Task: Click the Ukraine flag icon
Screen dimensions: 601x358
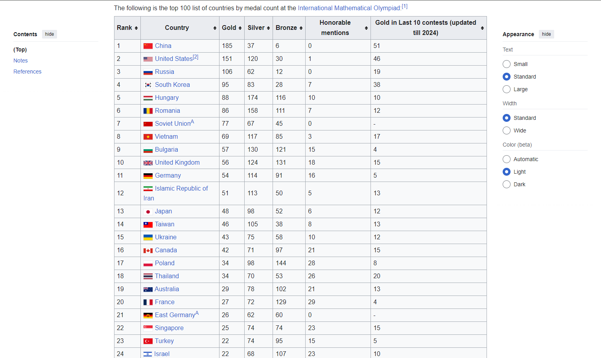Action: tap(148, 237)
